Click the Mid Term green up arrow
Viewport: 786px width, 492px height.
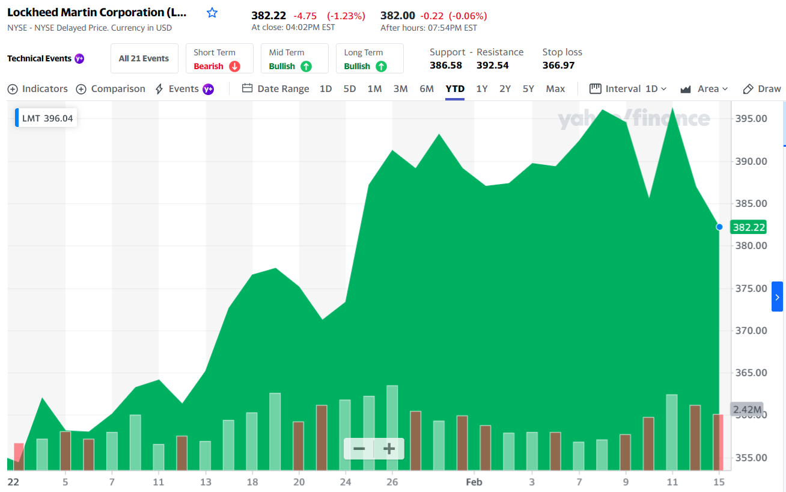pos(306,66)
